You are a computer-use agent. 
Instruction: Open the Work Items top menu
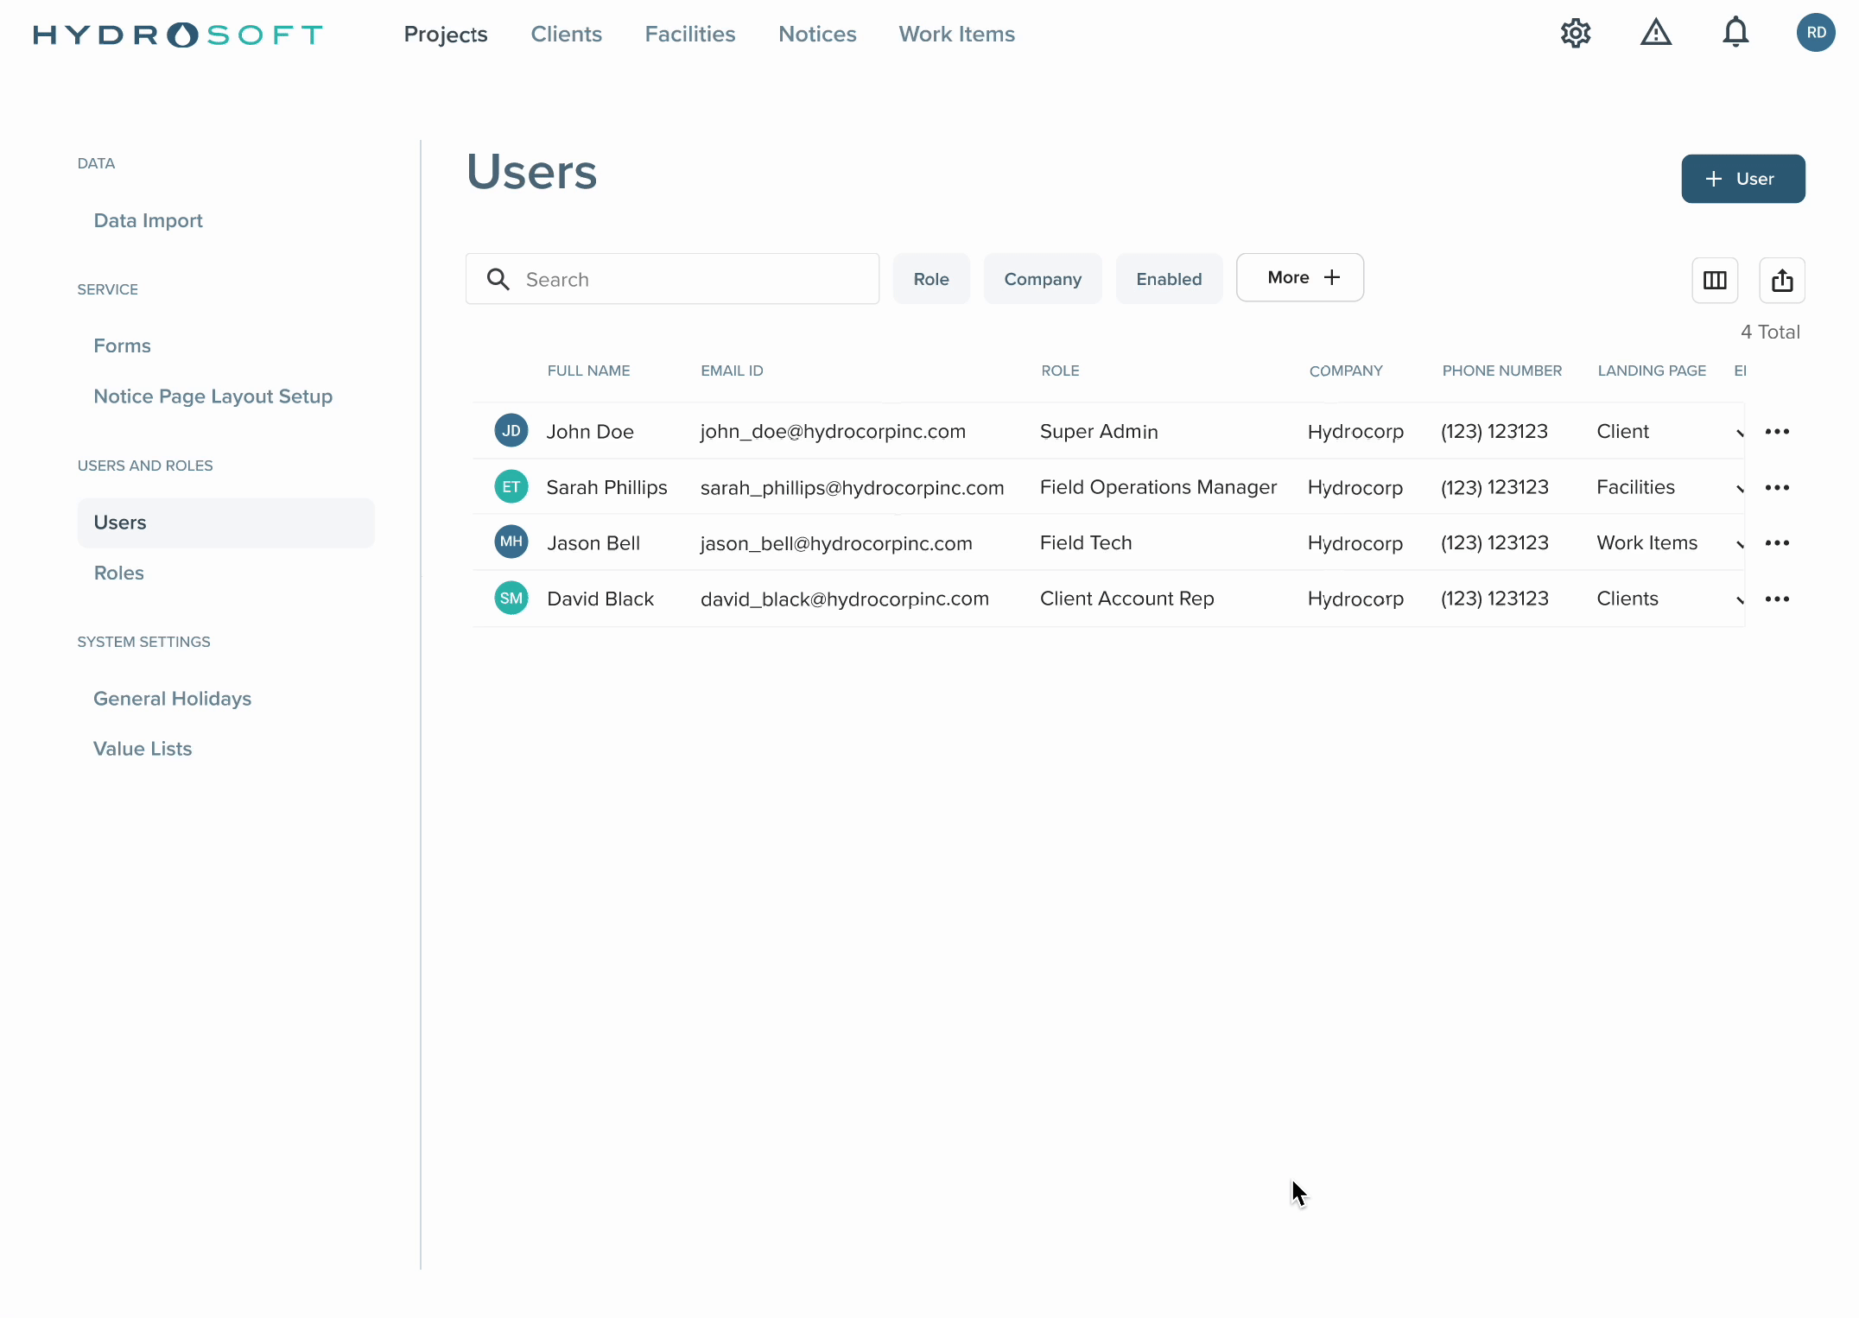click(x=956, y=34)
